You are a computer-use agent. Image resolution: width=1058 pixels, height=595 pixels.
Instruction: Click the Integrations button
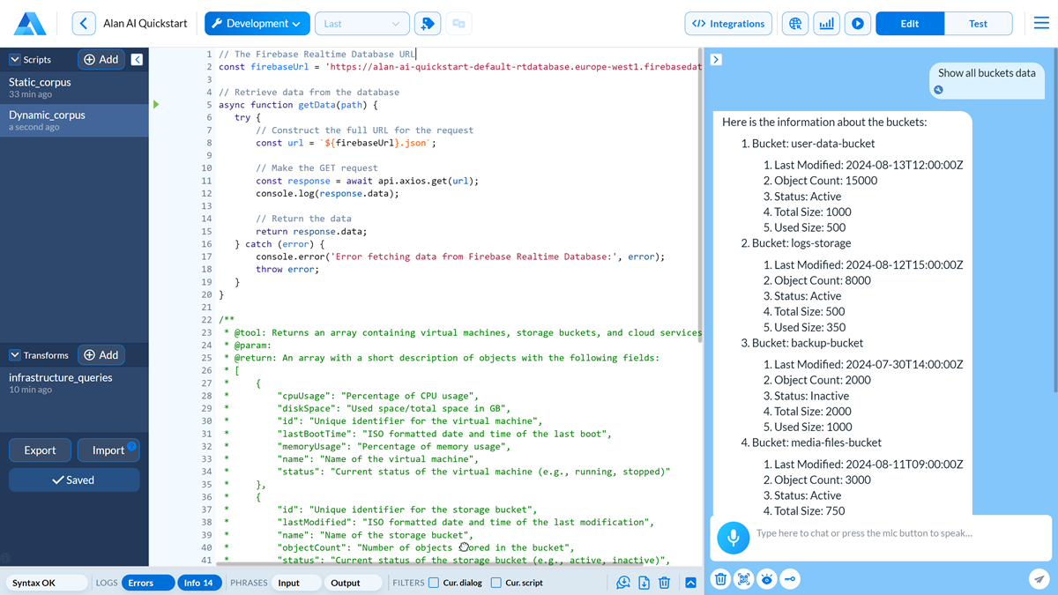click(x=728, y=23)
